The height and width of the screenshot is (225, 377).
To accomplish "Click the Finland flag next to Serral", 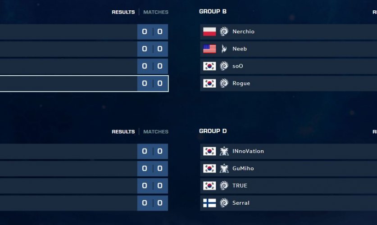I will [x=209, y=203].
